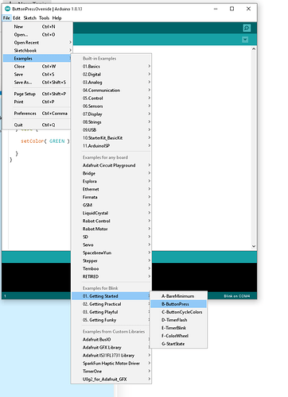Open the 09.USB examples submenu

[111, 130]
